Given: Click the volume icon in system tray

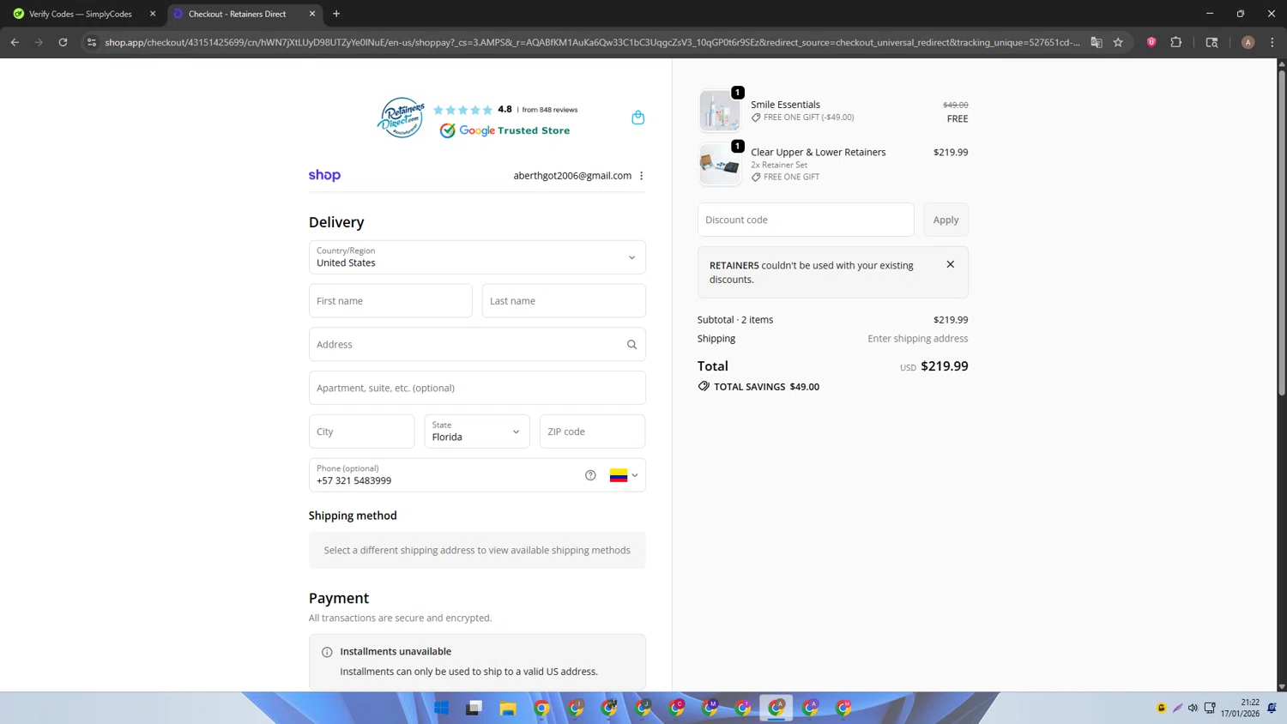Looking at the screenshot, I should (x=1193, y=708).
